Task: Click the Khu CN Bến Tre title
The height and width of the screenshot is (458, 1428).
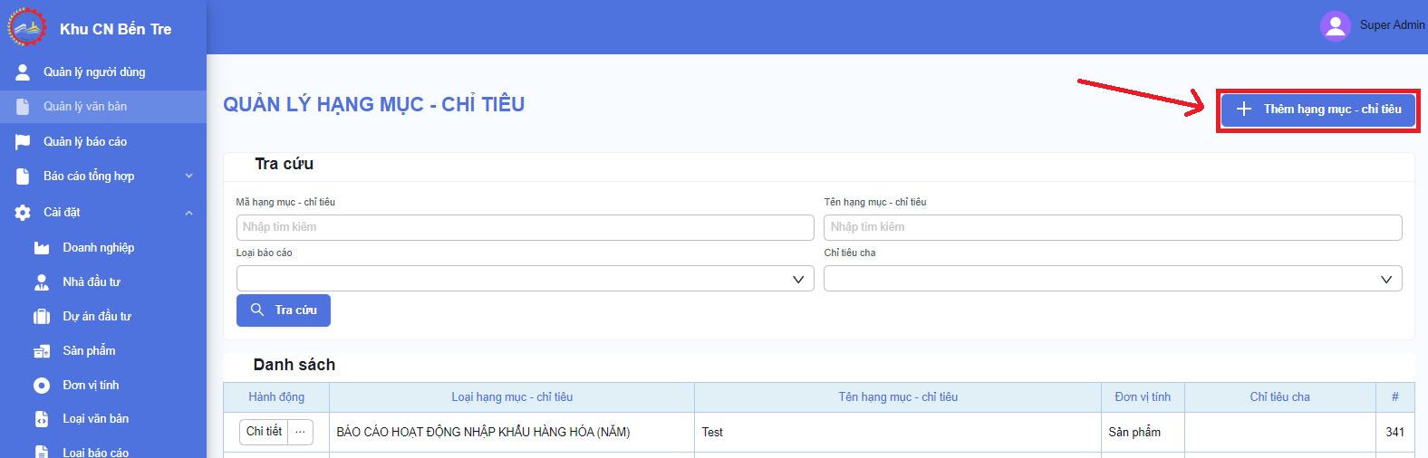Action: pos(115,29)
